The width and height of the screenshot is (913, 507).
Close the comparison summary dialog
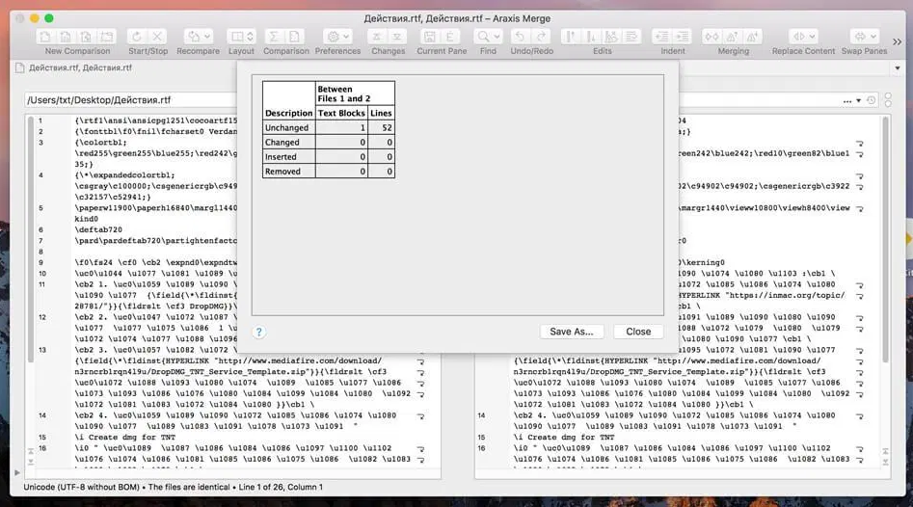pyautogui.click(x=638, y=331)
